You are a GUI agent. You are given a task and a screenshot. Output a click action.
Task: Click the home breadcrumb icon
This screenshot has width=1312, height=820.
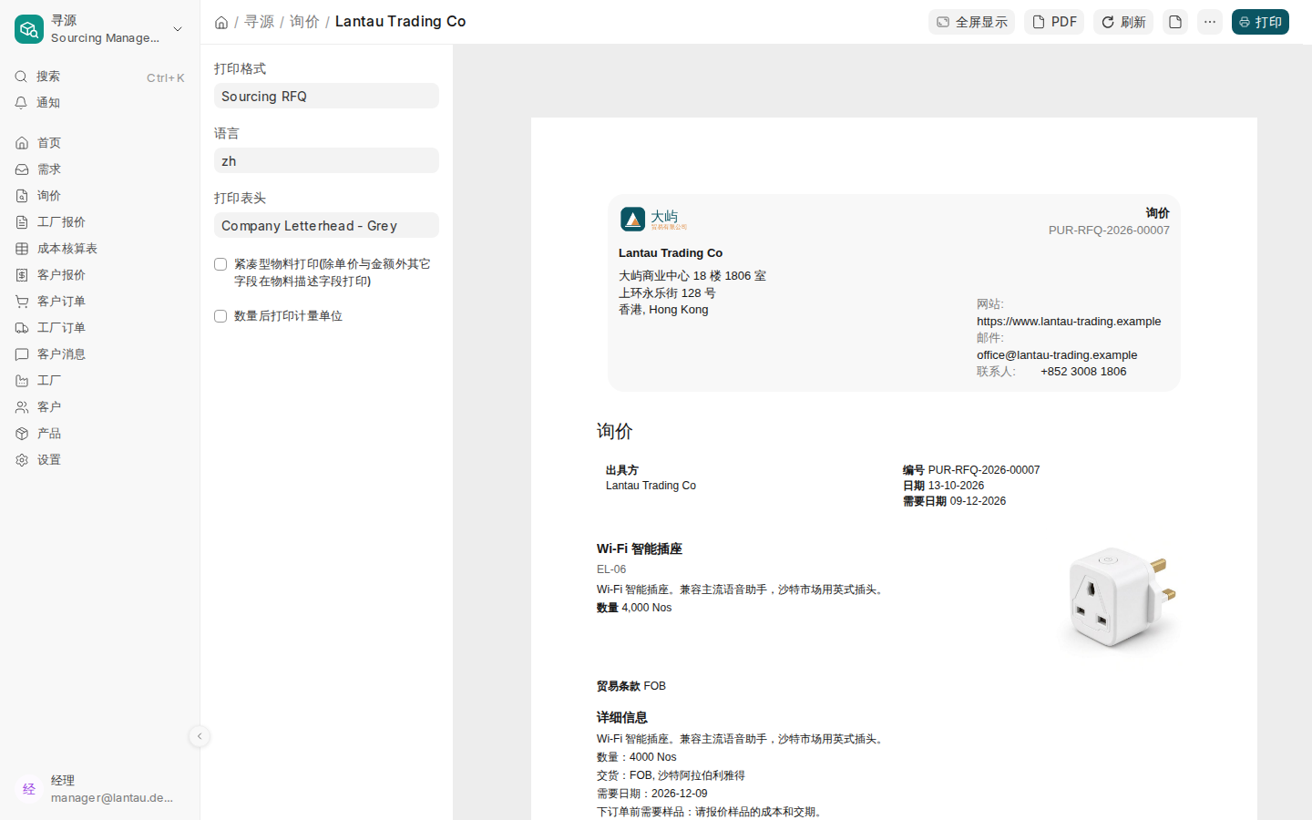coord(221,22)
